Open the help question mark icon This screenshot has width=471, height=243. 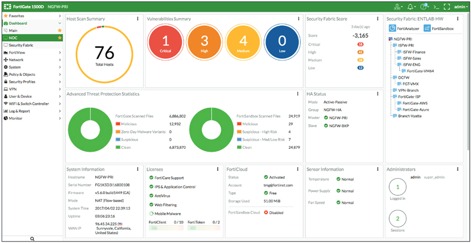coord(424,6)
